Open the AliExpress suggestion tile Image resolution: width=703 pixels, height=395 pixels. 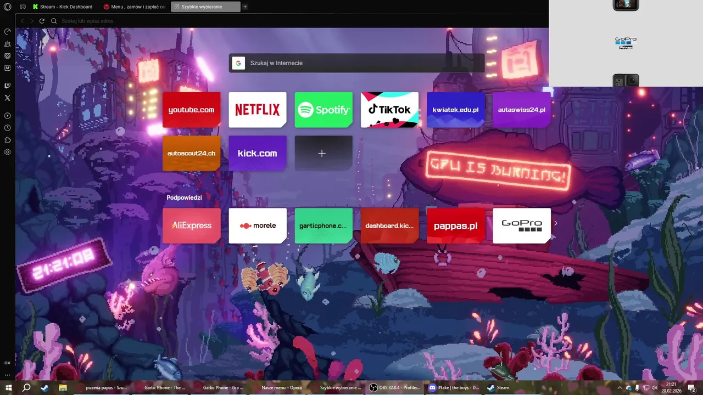(191, 225)
